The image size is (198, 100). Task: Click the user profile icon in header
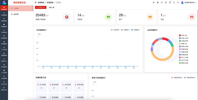point(178,2)
